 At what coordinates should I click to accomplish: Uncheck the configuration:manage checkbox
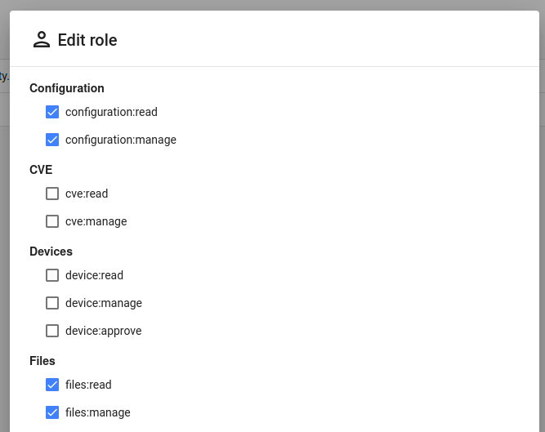point(52,140)
